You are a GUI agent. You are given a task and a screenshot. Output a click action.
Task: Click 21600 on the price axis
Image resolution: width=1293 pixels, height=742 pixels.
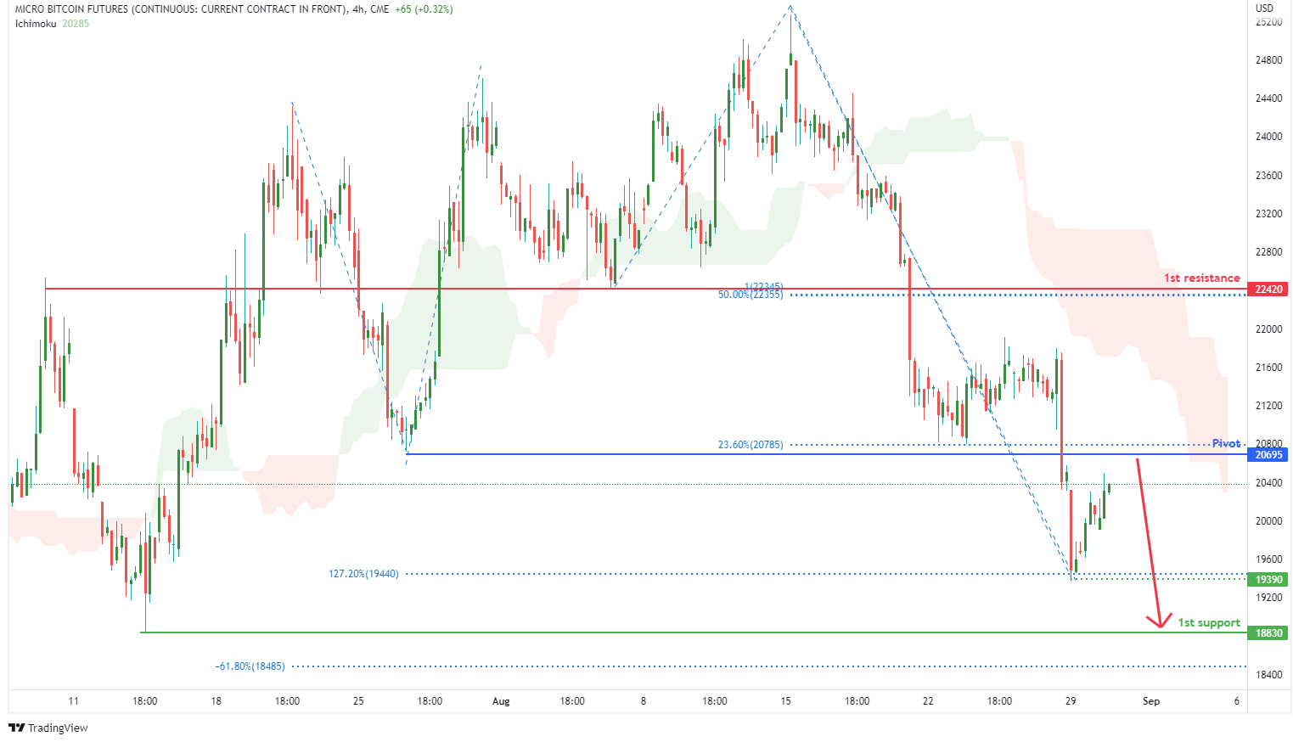1269,368
